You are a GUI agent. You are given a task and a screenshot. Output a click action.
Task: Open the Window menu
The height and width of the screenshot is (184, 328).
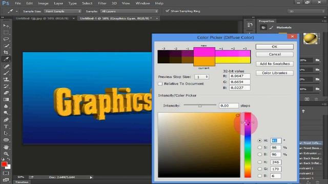(142, 4)
